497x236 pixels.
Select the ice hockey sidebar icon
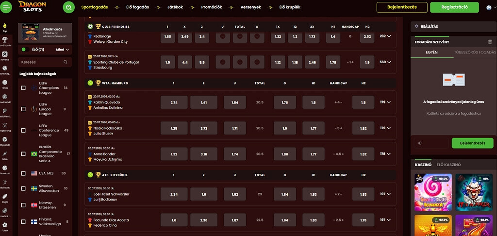5,125
